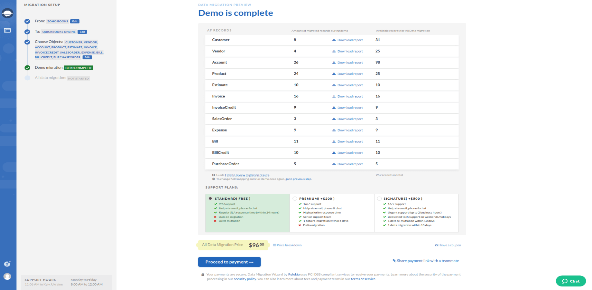Click the completed step check icon for To
The height and width of the screenshot is (290, 592).
point(27,32)
